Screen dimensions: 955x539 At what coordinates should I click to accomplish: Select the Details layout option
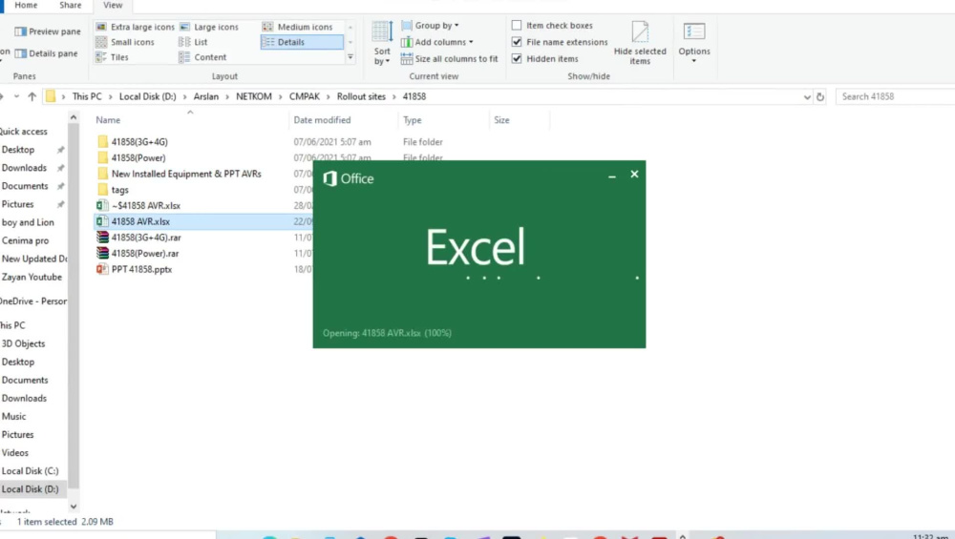click(302, 42)
